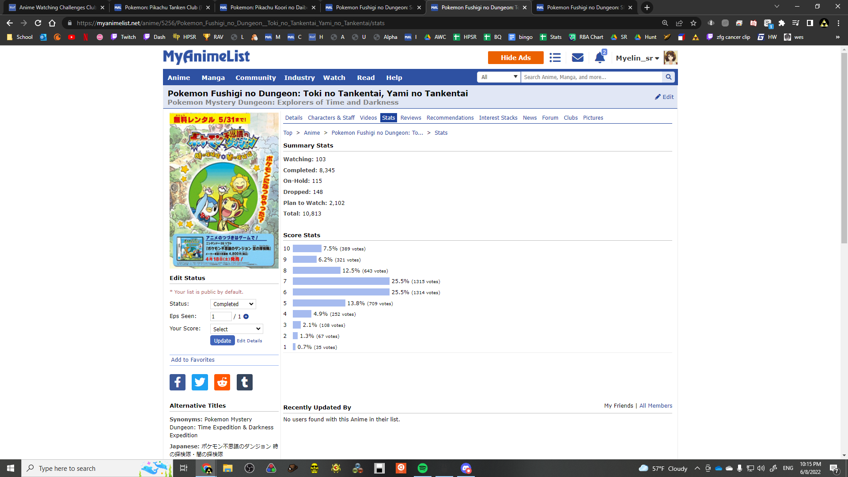
Task: Expand the All search category dropdown
Action: [x=499, y=77]
